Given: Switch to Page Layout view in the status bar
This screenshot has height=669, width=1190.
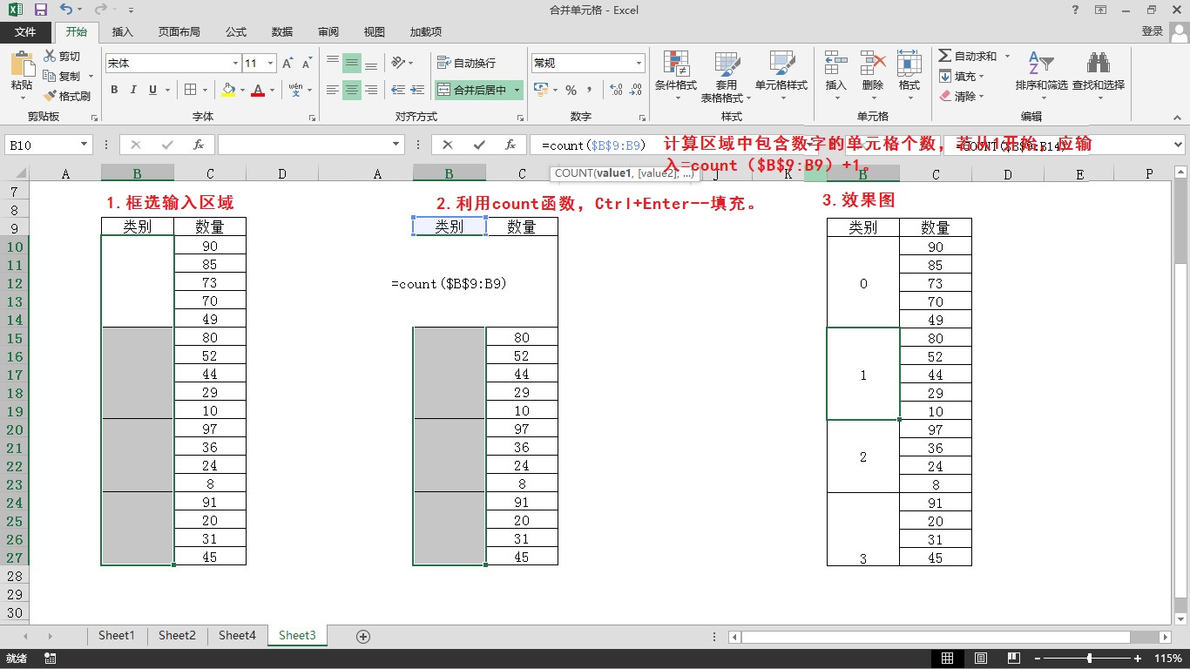Looking at the screenshot, I should (x=981, y=659).
